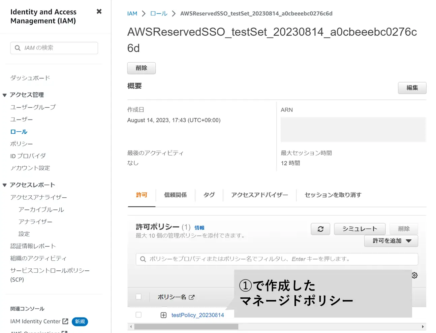436x333 pixels.
Task: Click the 情報 link beside 許可ポリシー
Action: [x=199, y=228]
